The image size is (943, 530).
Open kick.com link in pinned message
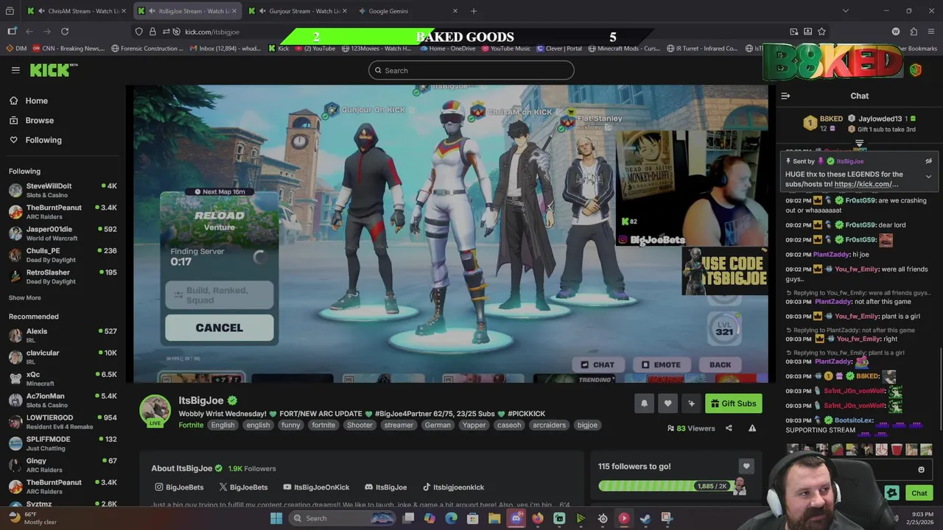tap(866, 184)
